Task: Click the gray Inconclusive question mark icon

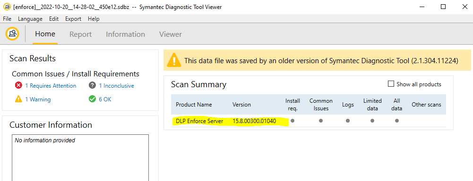Action: point(92,86)
